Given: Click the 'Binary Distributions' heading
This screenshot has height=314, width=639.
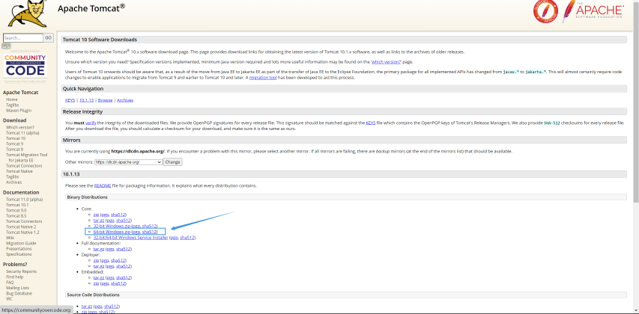Looking at the screenshot, I should coord(87,197).
